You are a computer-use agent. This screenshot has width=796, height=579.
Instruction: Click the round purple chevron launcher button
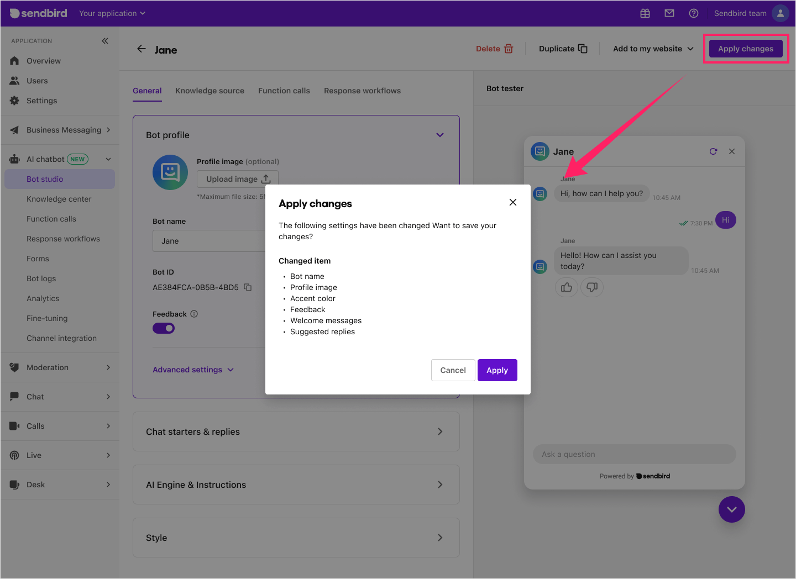732,509
